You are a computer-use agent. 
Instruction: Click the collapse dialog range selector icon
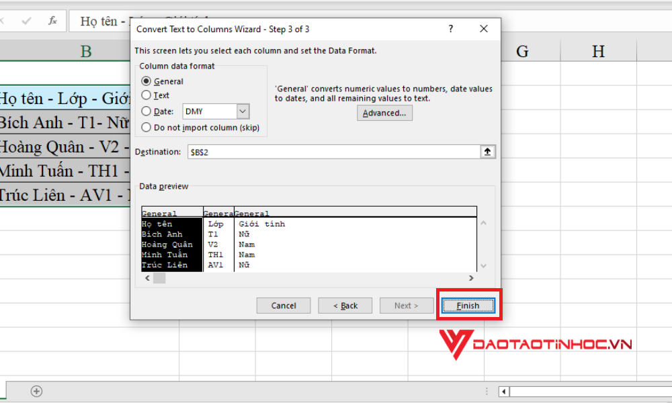487,152
